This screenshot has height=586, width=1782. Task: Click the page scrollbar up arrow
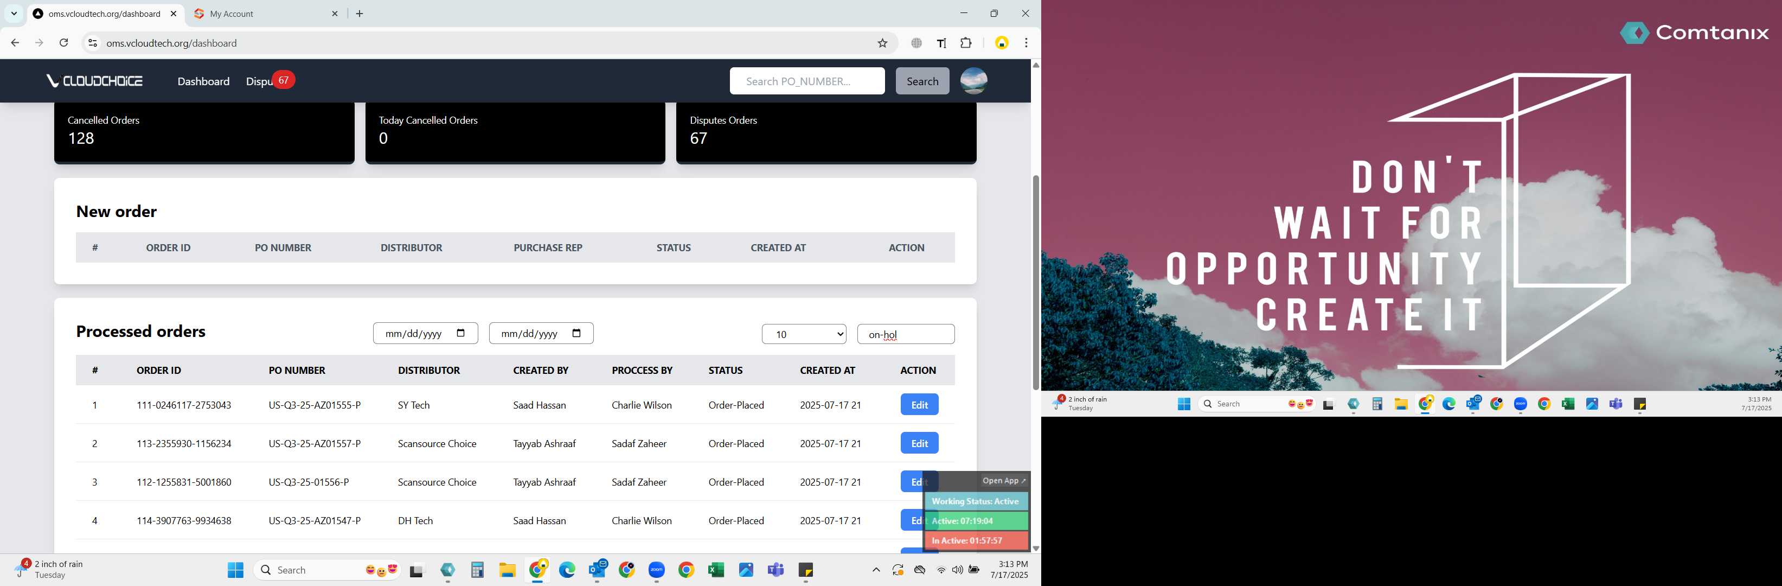(1036, 65)
